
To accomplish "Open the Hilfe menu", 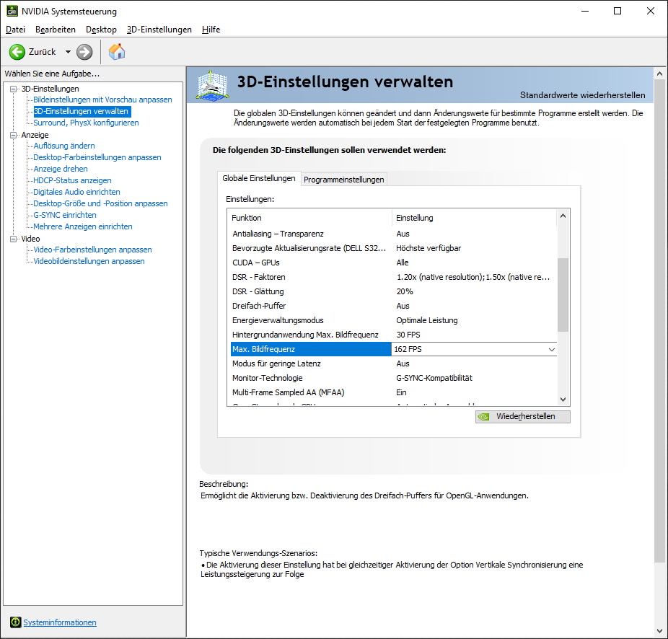I will tap(211, 30).
